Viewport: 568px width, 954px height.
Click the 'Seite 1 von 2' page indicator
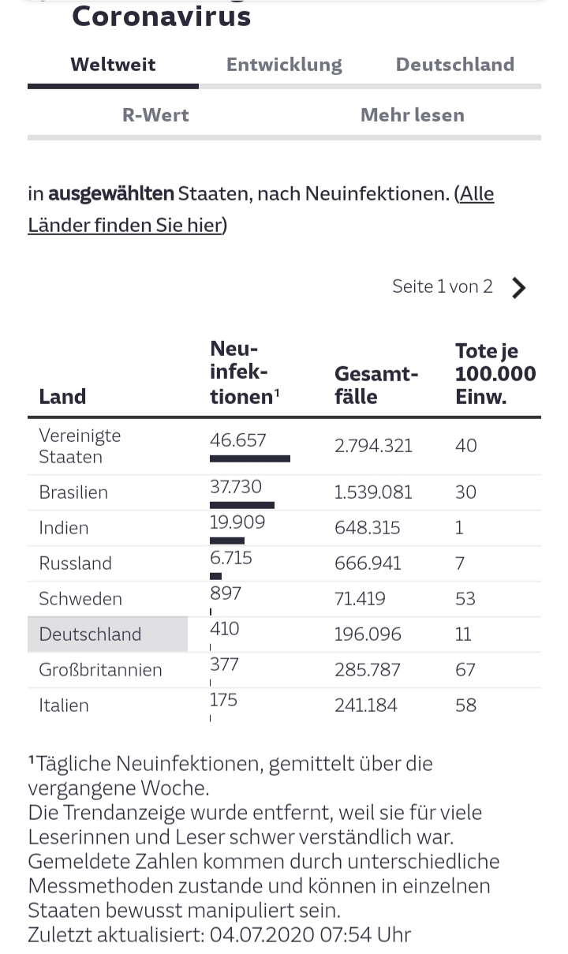(442, 286)
